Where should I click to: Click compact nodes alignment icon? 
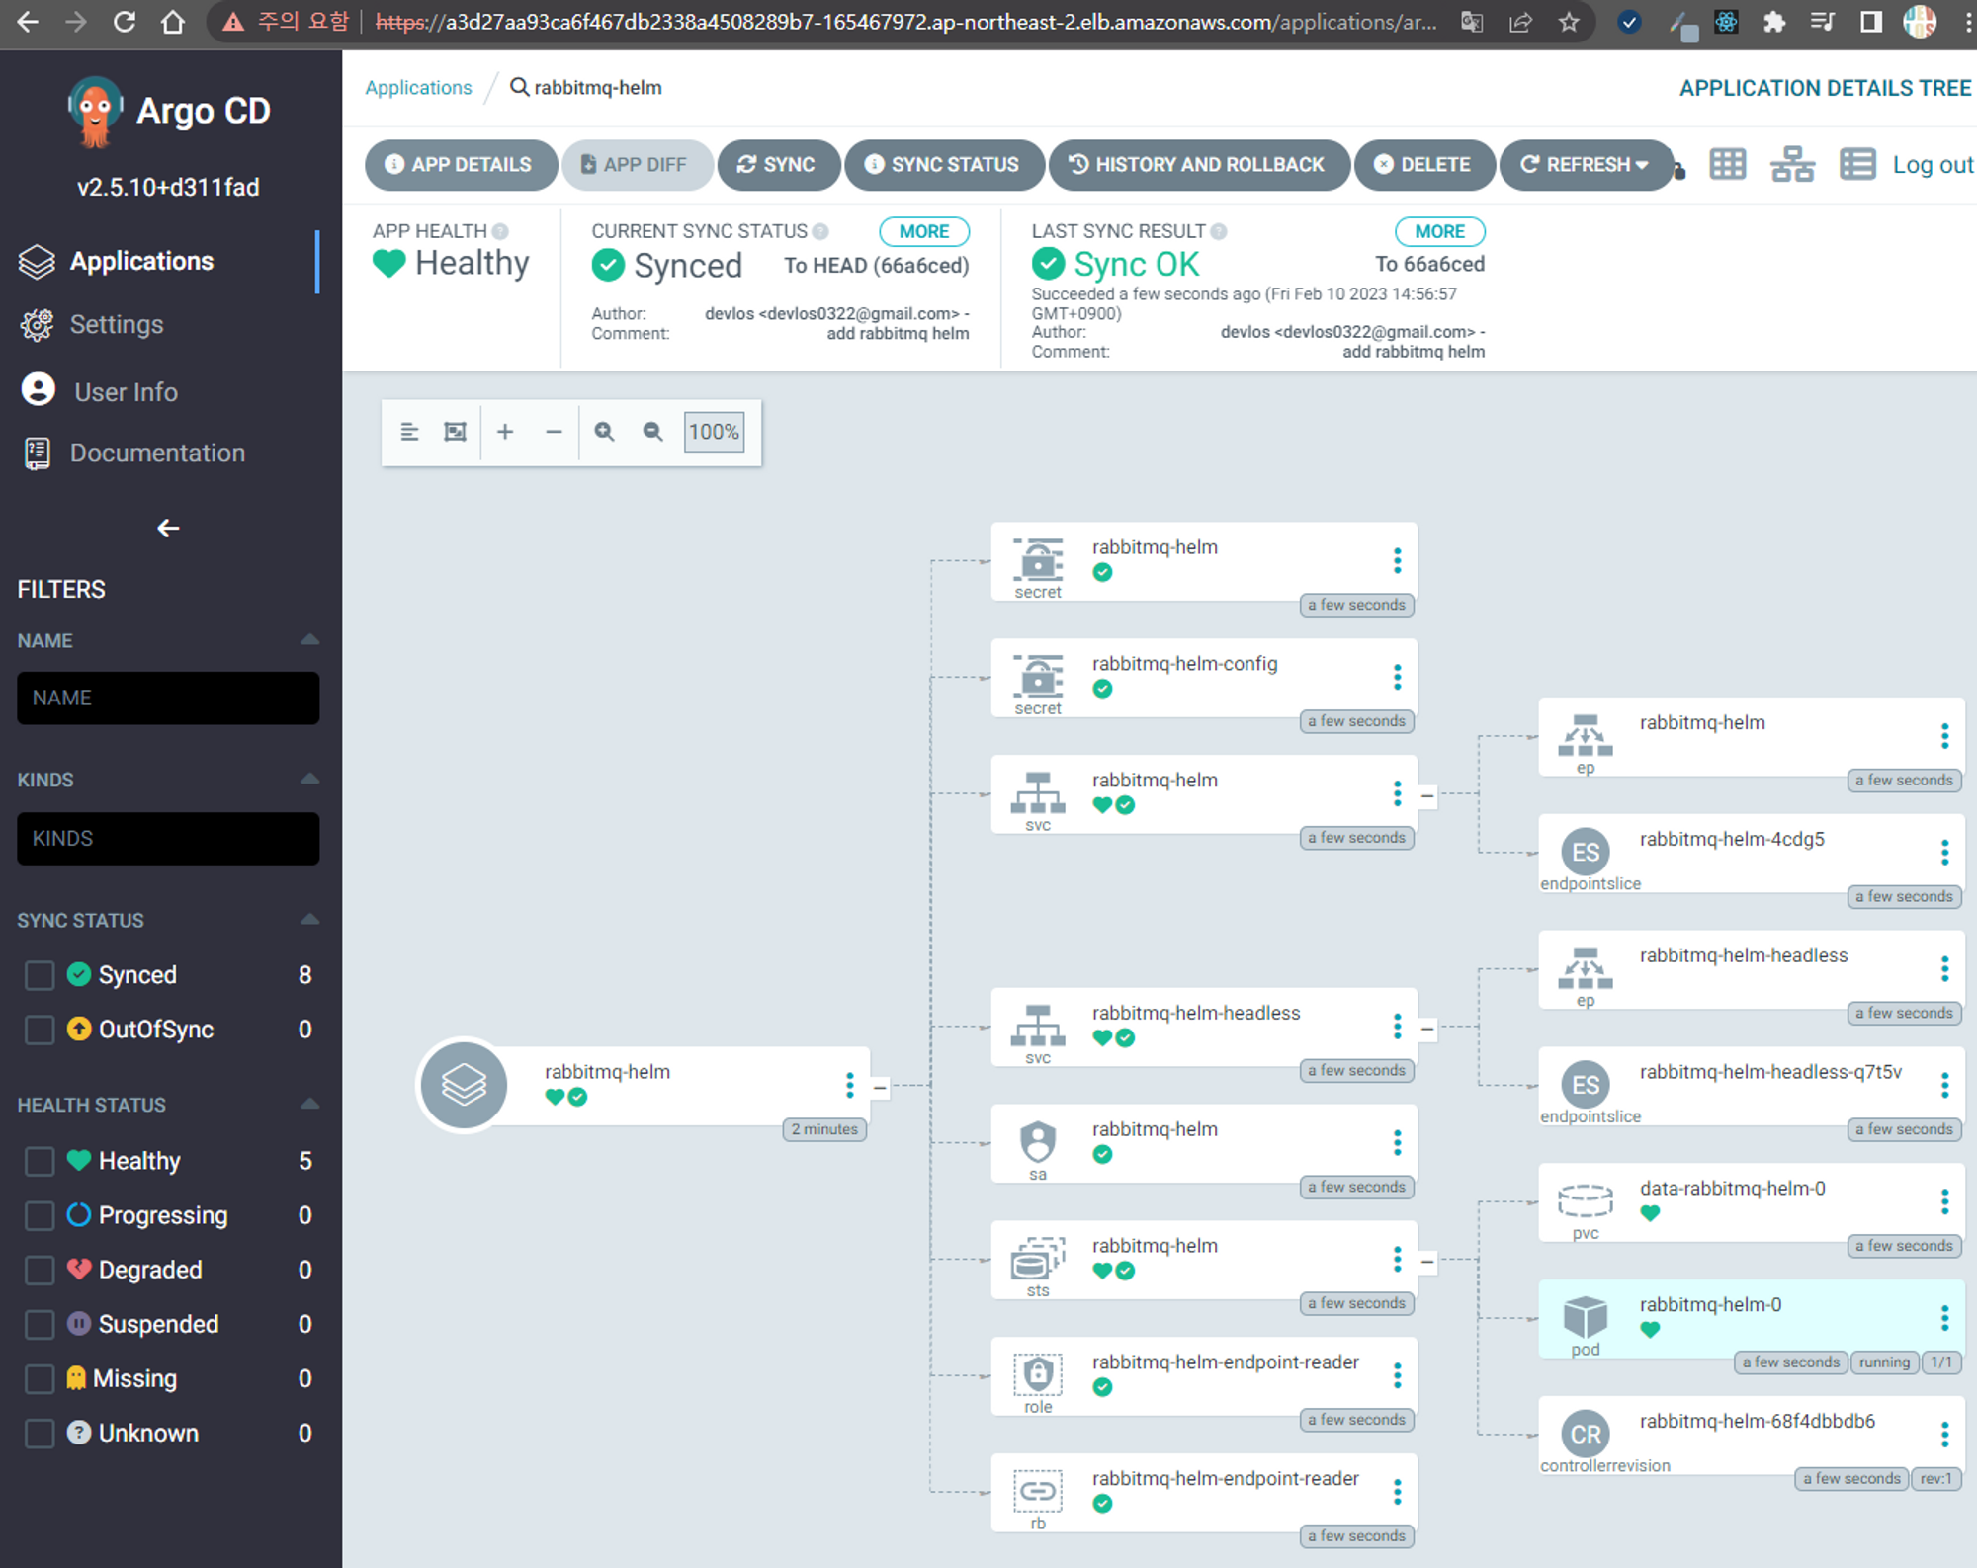point(409,432)
